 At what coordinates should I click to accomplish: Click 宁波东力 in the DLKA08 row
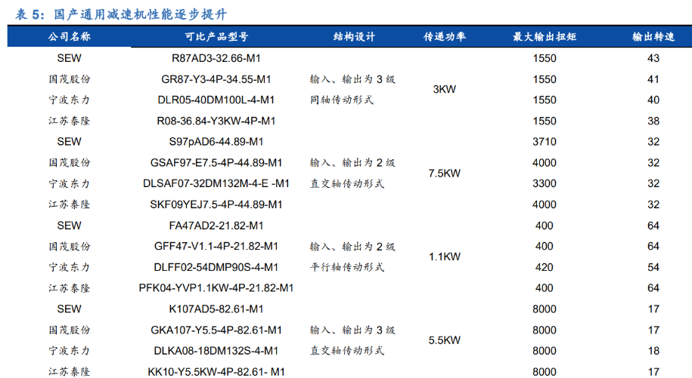tap(70, 351)
